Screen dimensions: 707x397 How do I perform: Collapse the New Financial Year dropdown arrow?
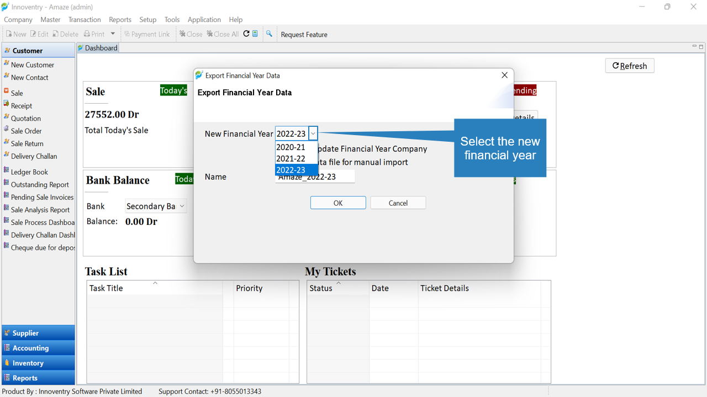pyautogui.click(x=313, y=133)
